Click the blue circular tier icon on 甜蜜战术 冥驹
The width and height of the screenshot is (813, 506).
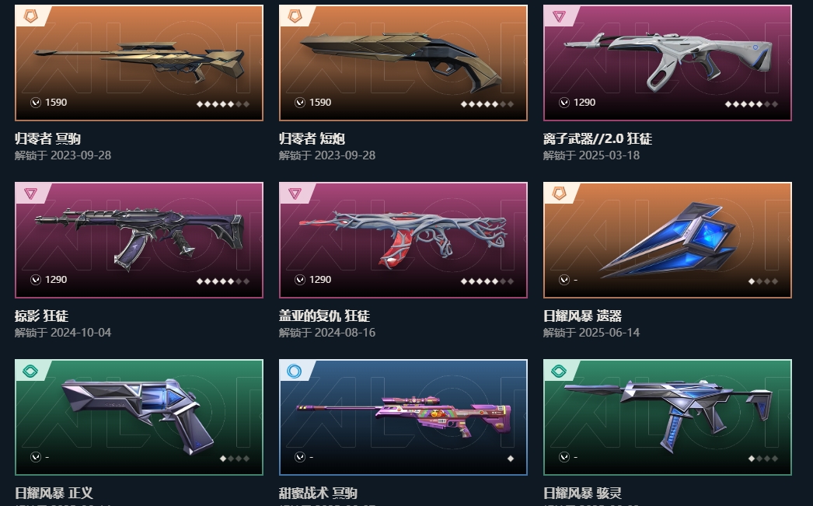(295, 372)
